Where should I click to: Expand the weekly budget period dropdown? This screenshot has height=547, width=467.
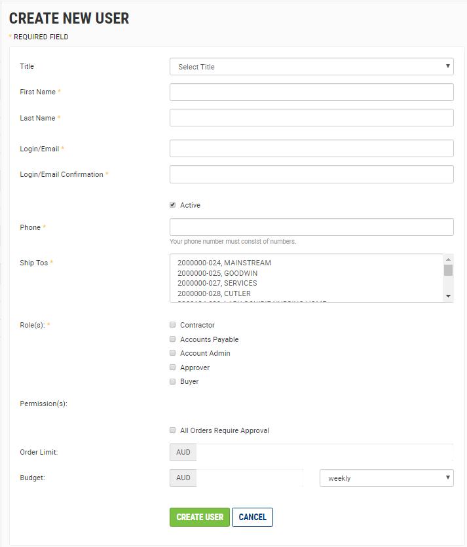tap(386, 478)
